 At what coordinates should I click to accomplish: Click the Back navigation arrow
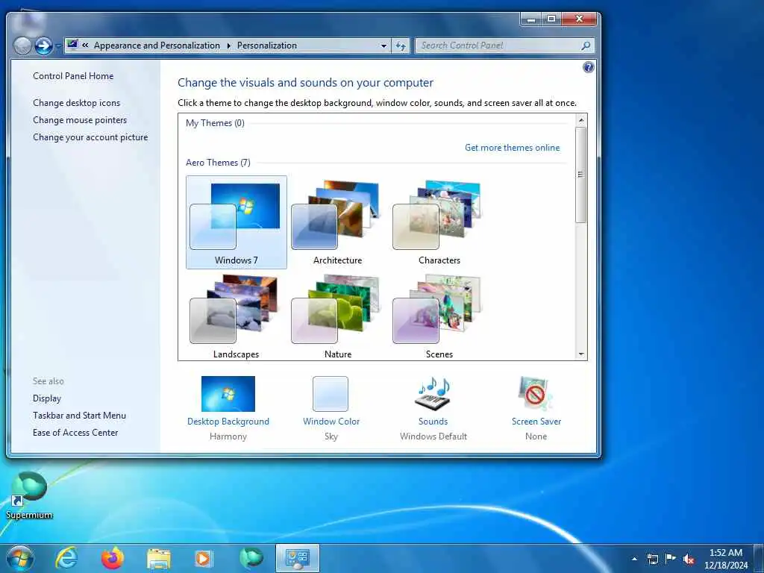coord(22,46)
